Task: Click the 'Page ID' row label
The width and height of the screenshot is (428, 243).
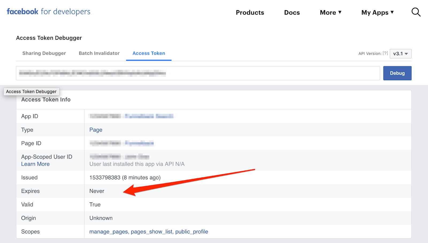Action: tap(31, 143)
